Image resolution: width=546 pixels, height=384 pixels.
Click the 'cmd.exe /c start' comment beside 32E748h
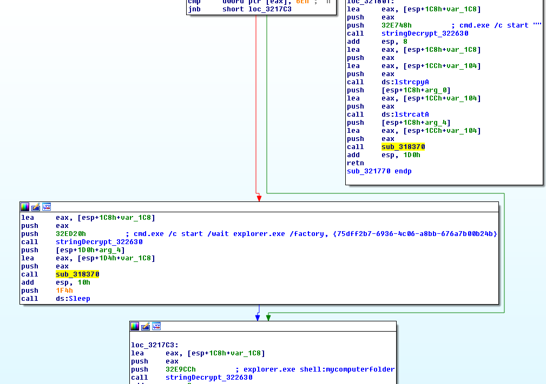point(496,25)
